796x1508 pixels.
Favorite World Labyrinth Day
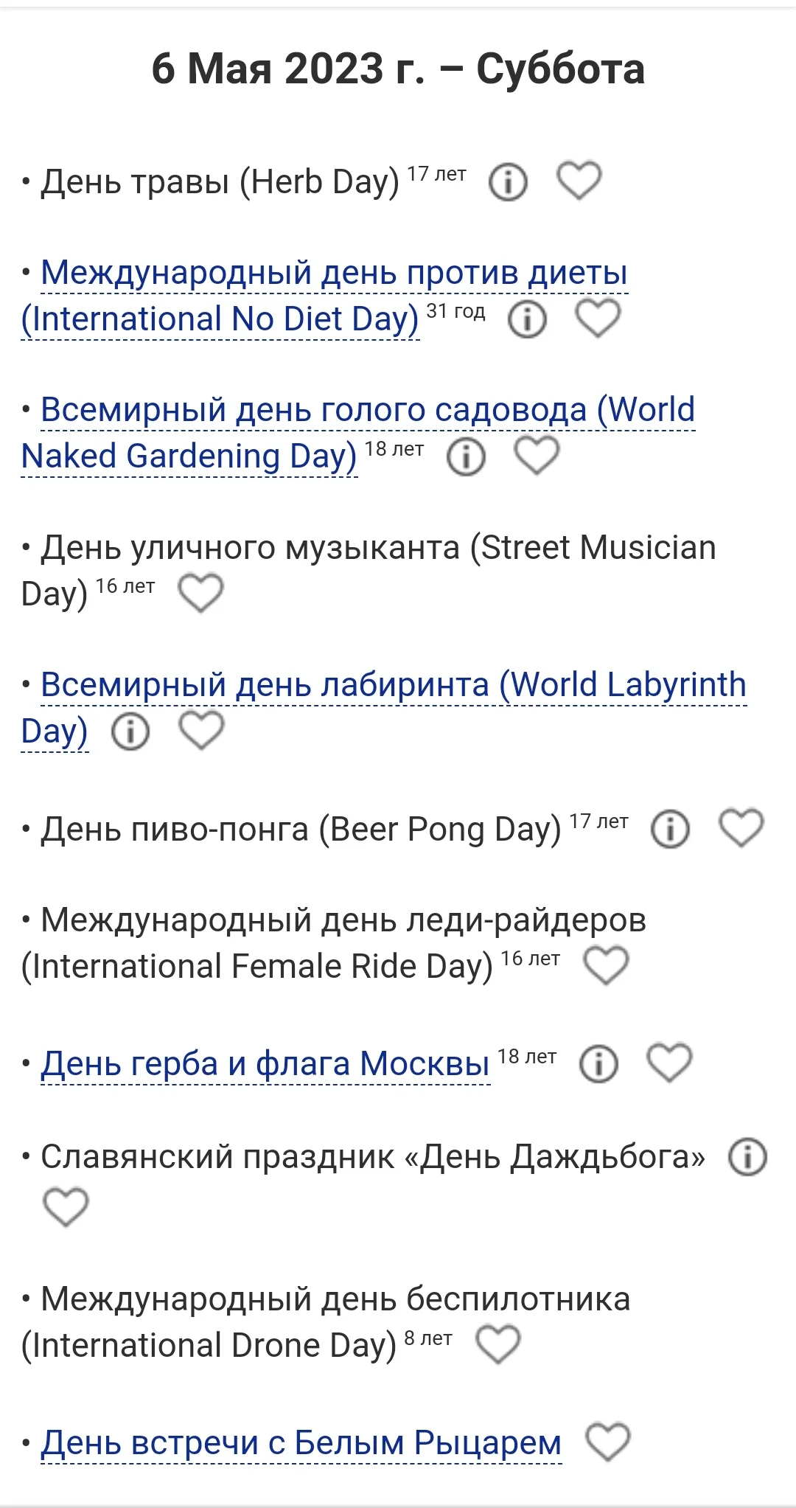[x=201, y=730]
